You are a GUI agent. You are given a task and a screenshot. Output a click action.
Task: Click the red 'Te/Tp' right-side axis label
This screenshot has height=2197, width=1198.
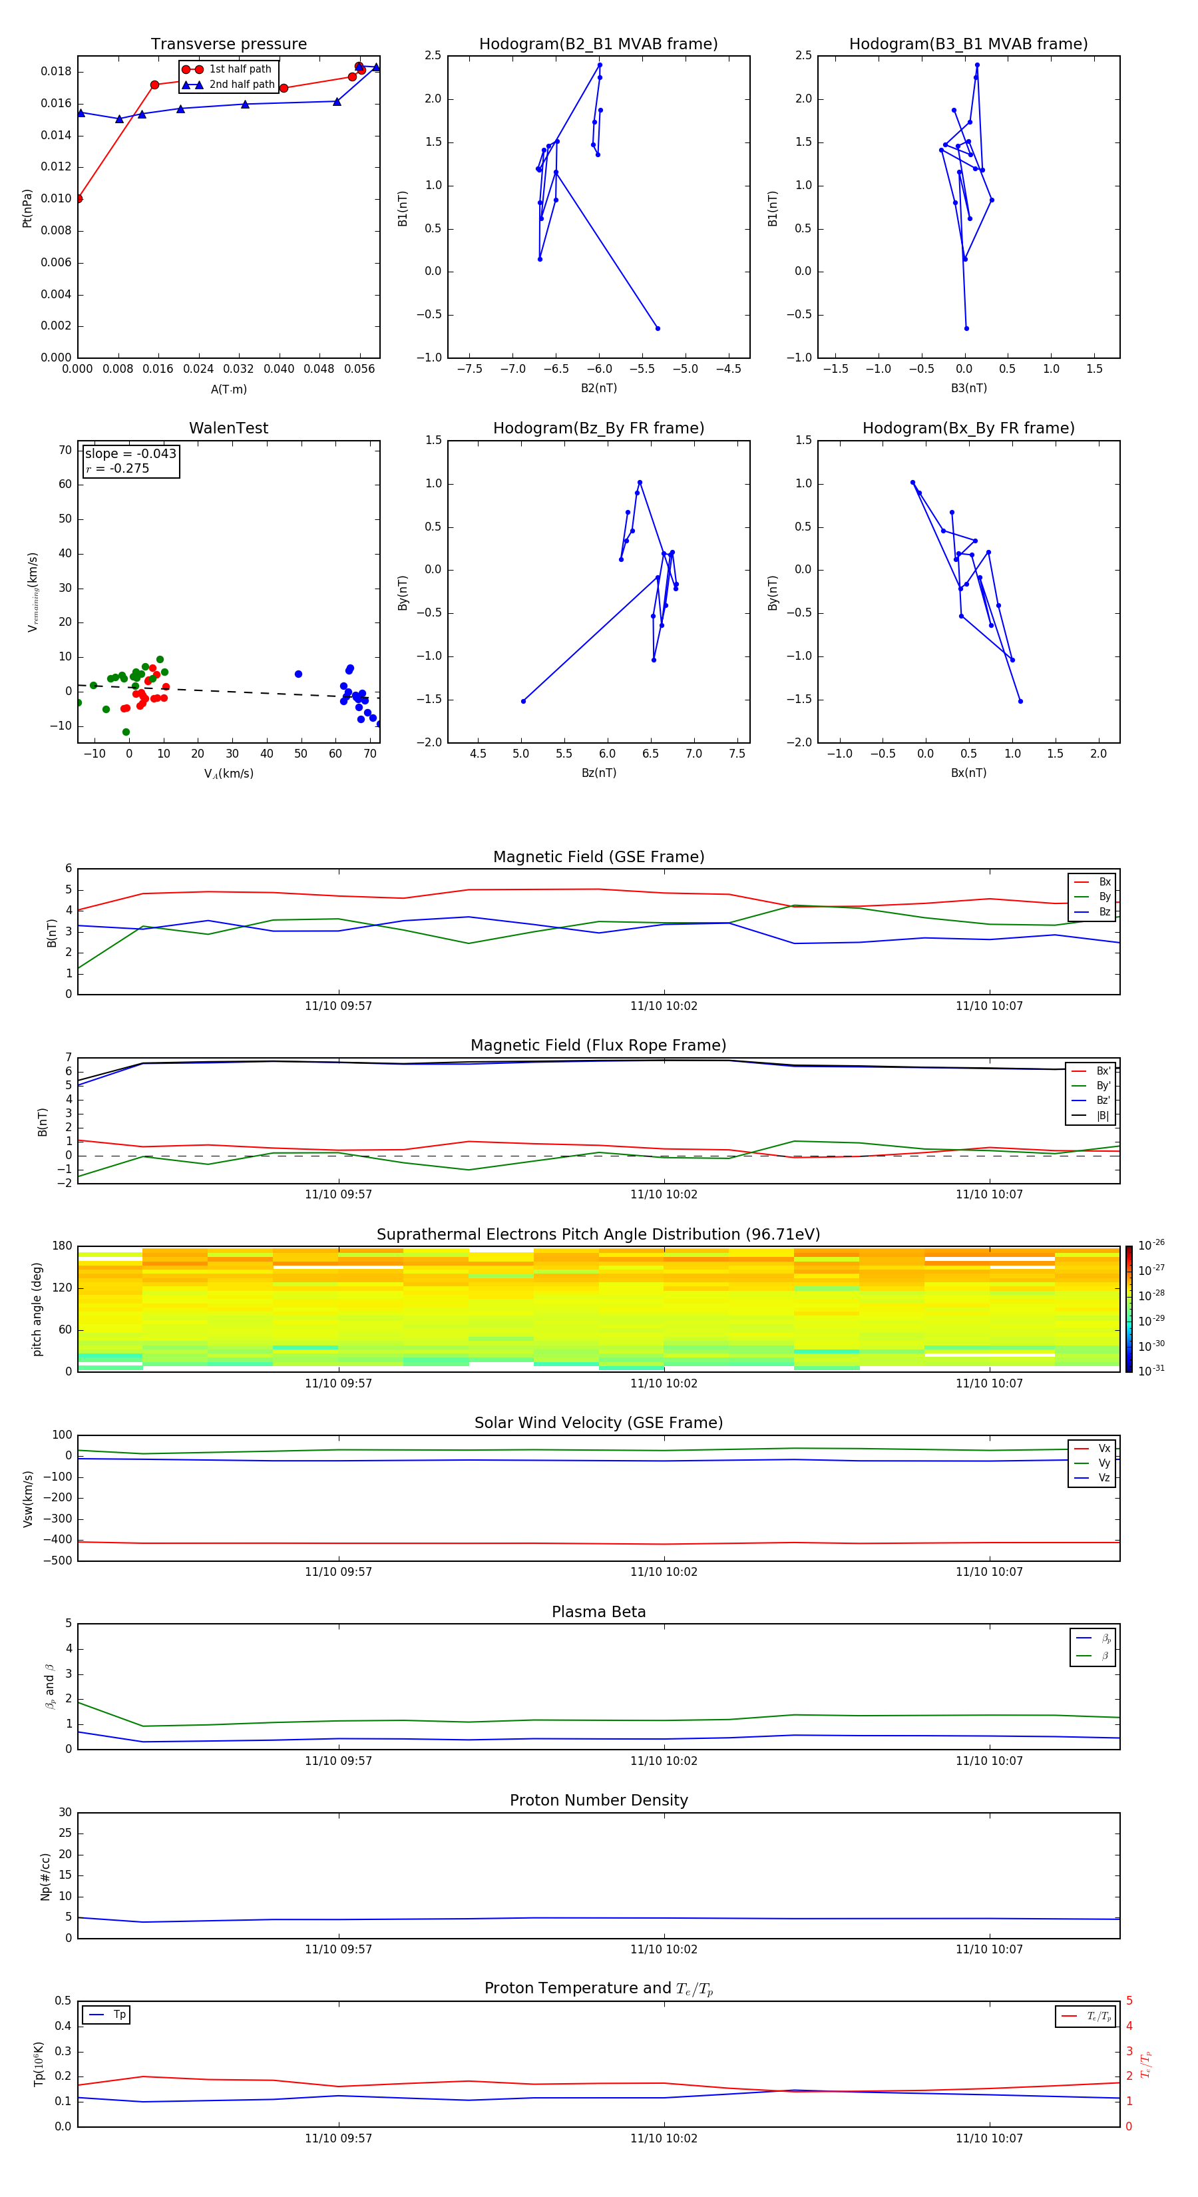point(1146,2064)
